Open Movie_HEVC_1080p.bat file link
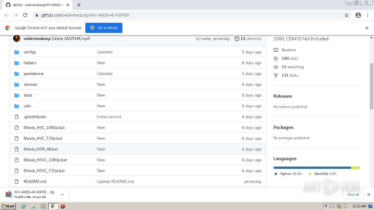Image resolution: width=374 pixels, height=210 pixels. click(x=45, y=160)
